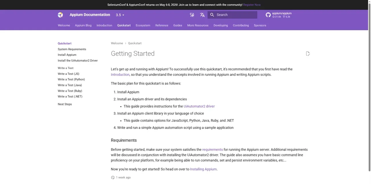Image resolution: width=371 pixels, height=184 pixels.
Task: Click Quickstart heading in the sidebar
Action: coord(64,44)
